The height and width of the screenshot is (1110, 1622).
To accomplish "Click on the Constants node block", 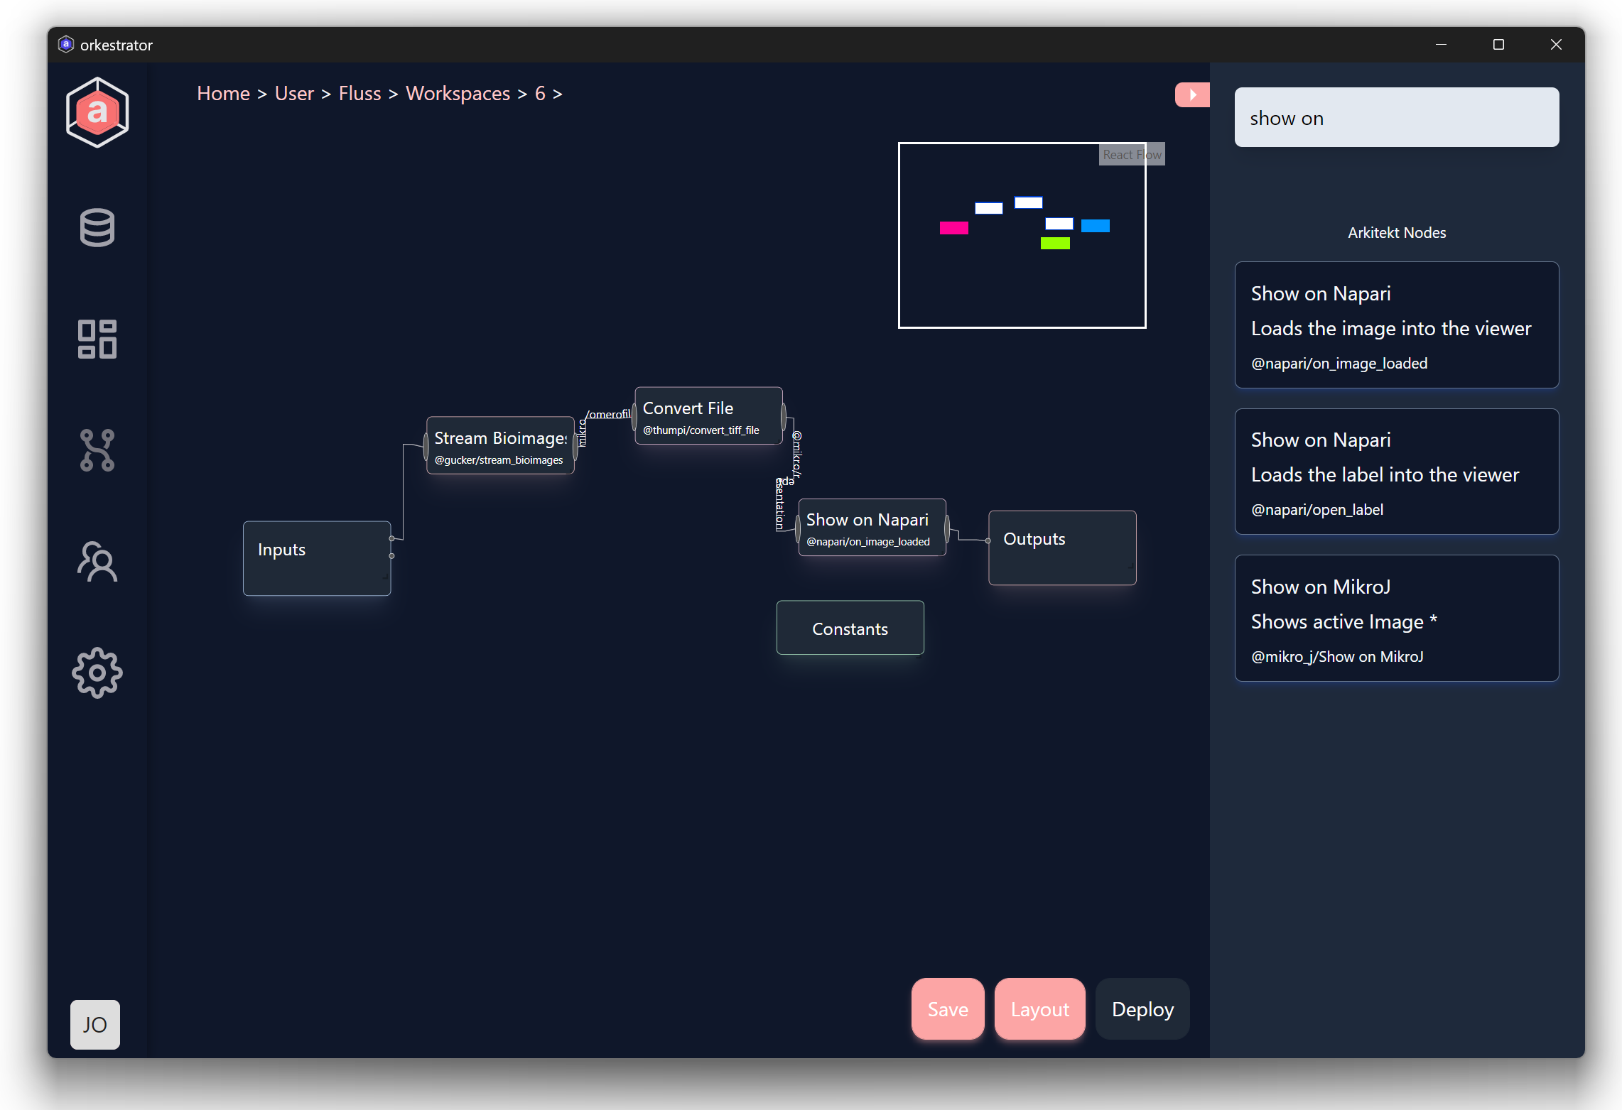I will point(849,629).
